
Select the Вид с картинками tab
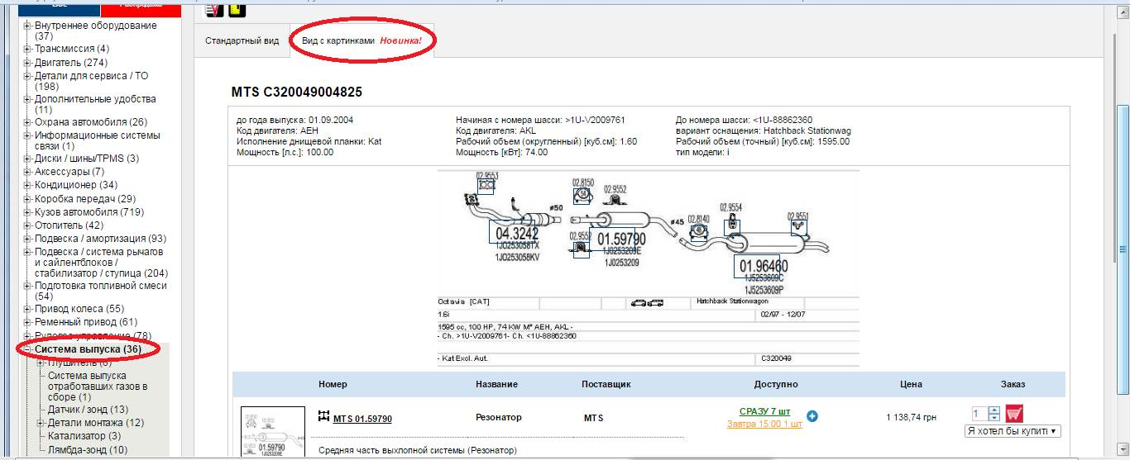pyautogui.click(x=363, y=41)
